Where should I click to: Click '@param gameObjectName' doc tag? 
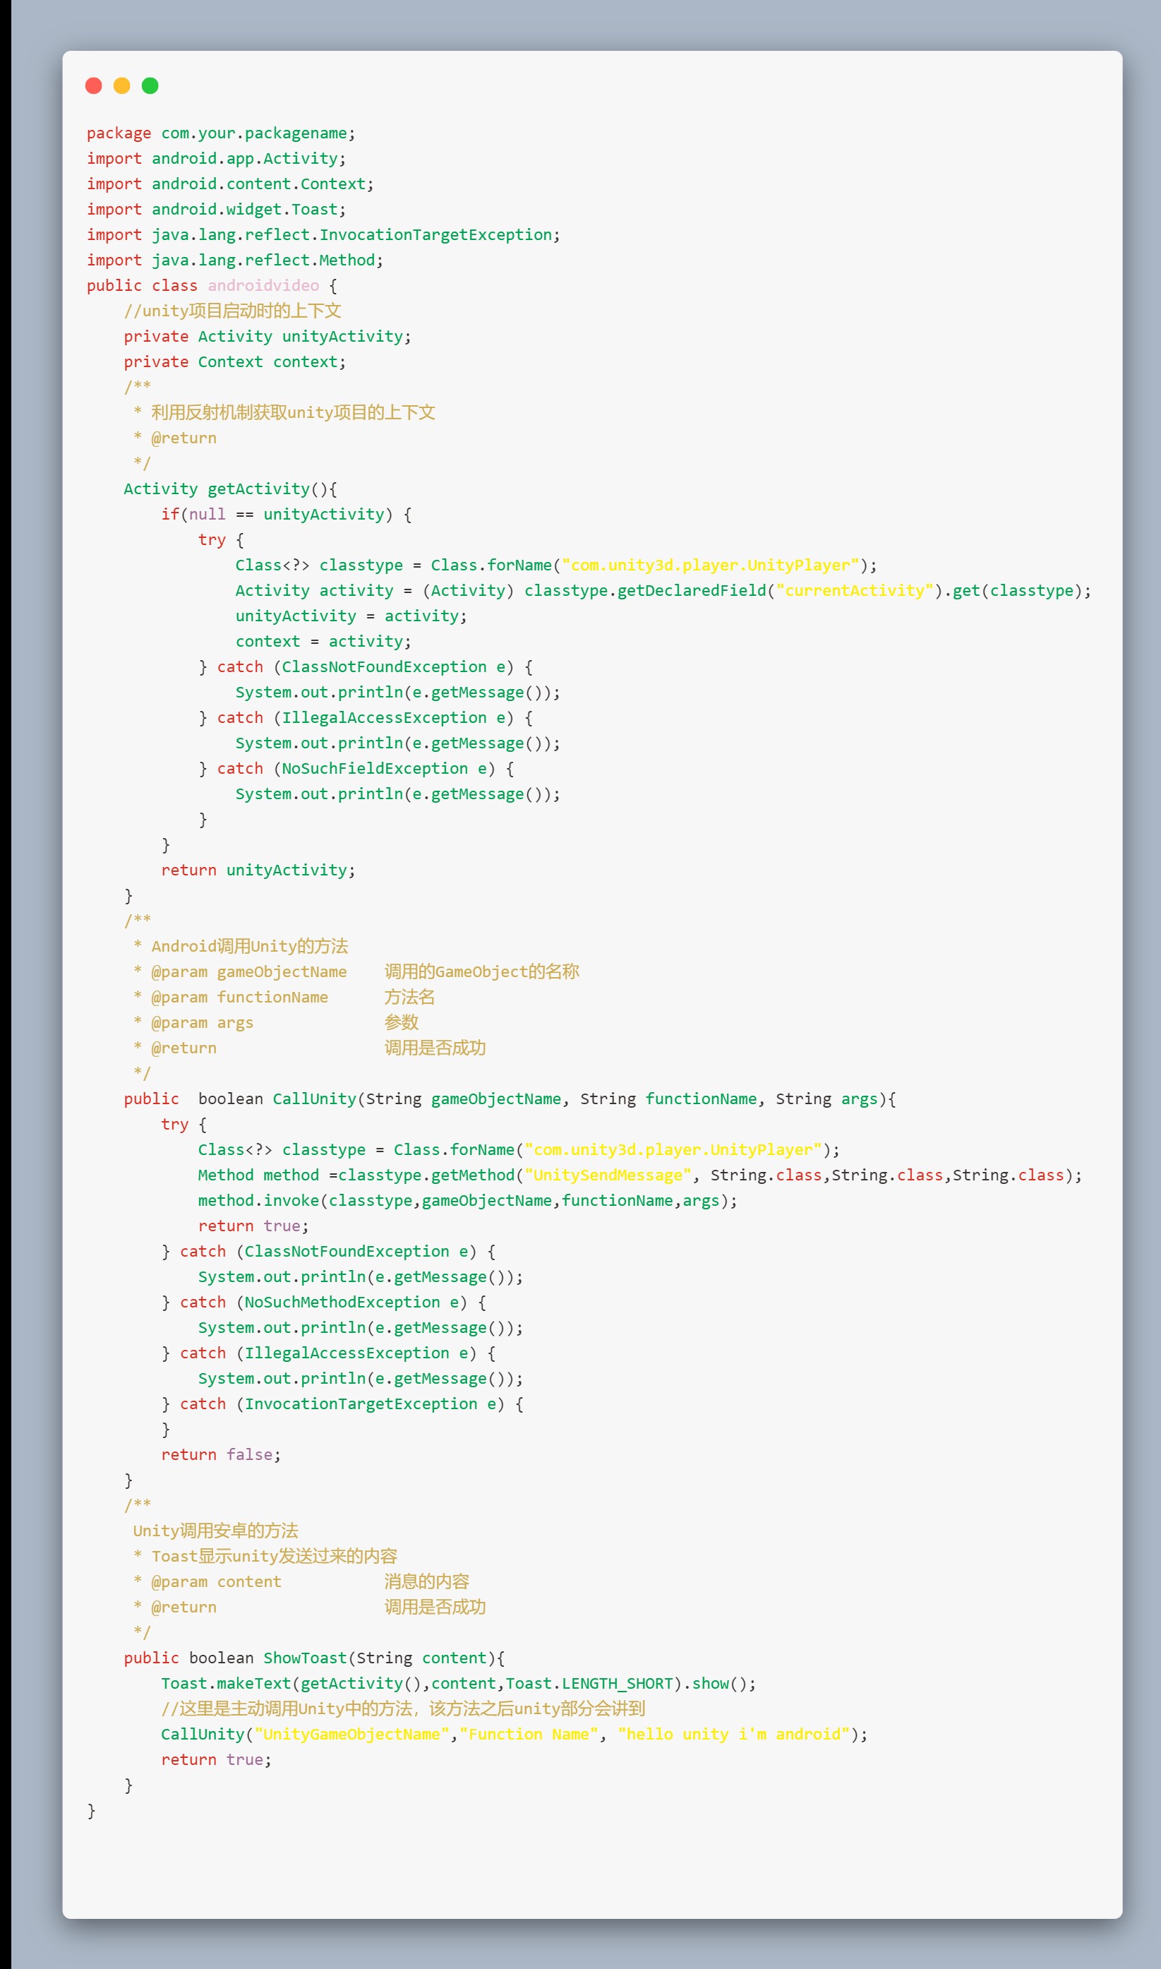click(x=248, y=972)
